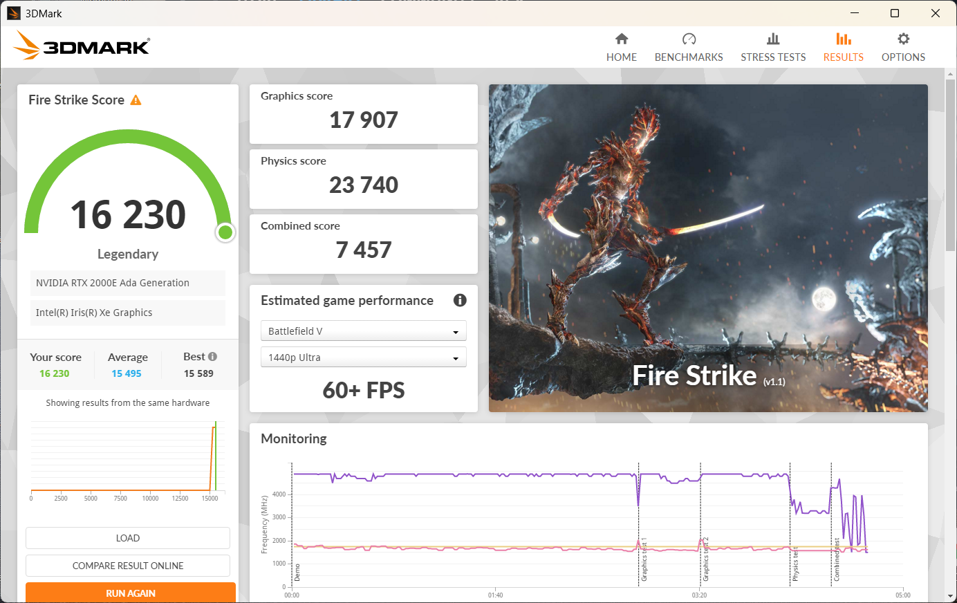
Task: Click the warning triangle beside Fire Strike Score
Action: [136, 100]
